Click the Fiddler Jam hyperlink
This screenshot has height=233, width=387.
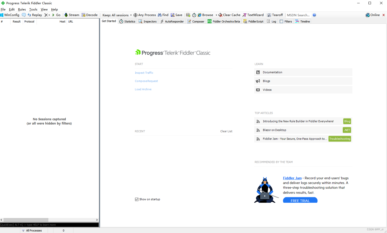[x=292, y=178]
